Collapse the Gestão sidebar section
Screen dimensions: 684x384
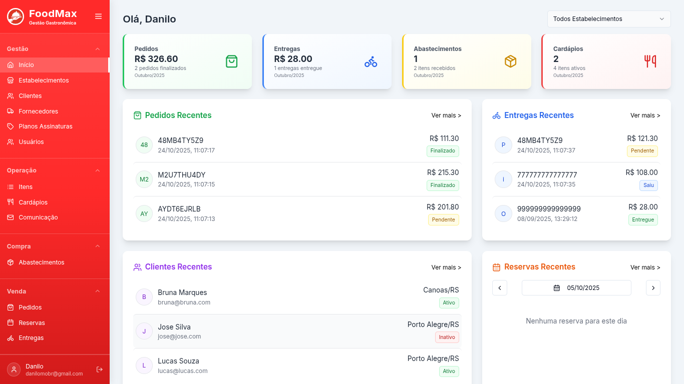click(x=98, y=49)
